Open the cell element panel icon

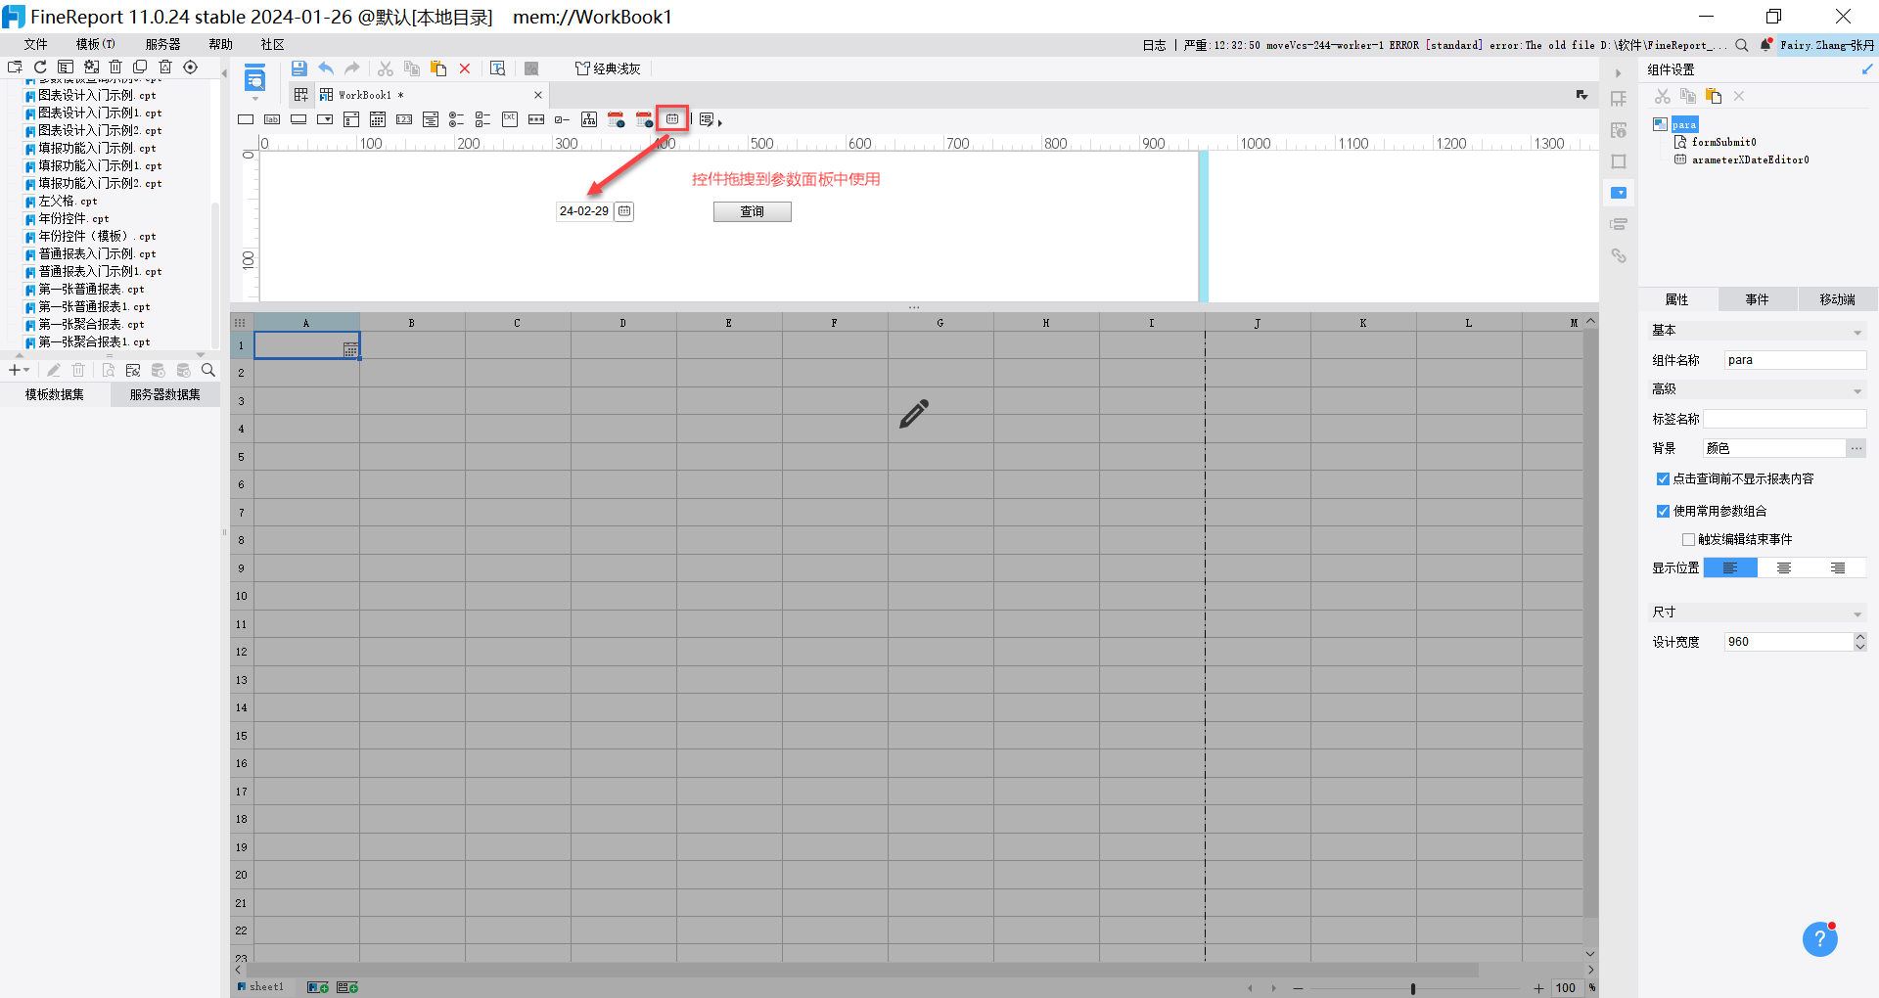click(x=1619, y=99)
